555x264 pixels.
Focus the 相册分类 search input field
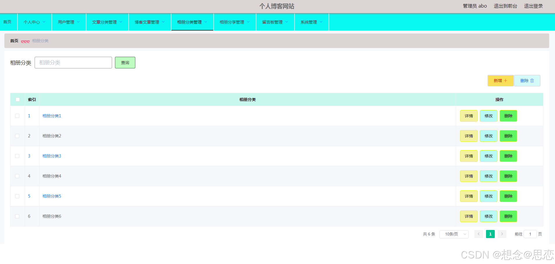click(x=73, y=63)
